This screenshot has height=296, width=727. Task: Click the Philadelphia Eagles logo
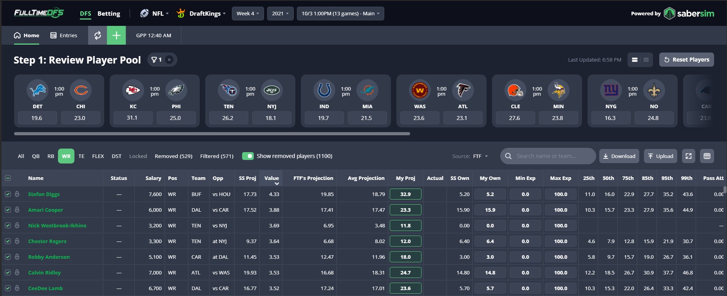pos(176,90)
